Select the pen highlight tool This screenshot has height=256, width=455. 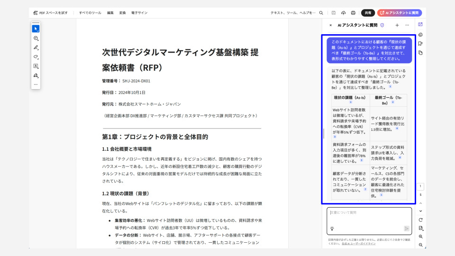coord(36,47)
